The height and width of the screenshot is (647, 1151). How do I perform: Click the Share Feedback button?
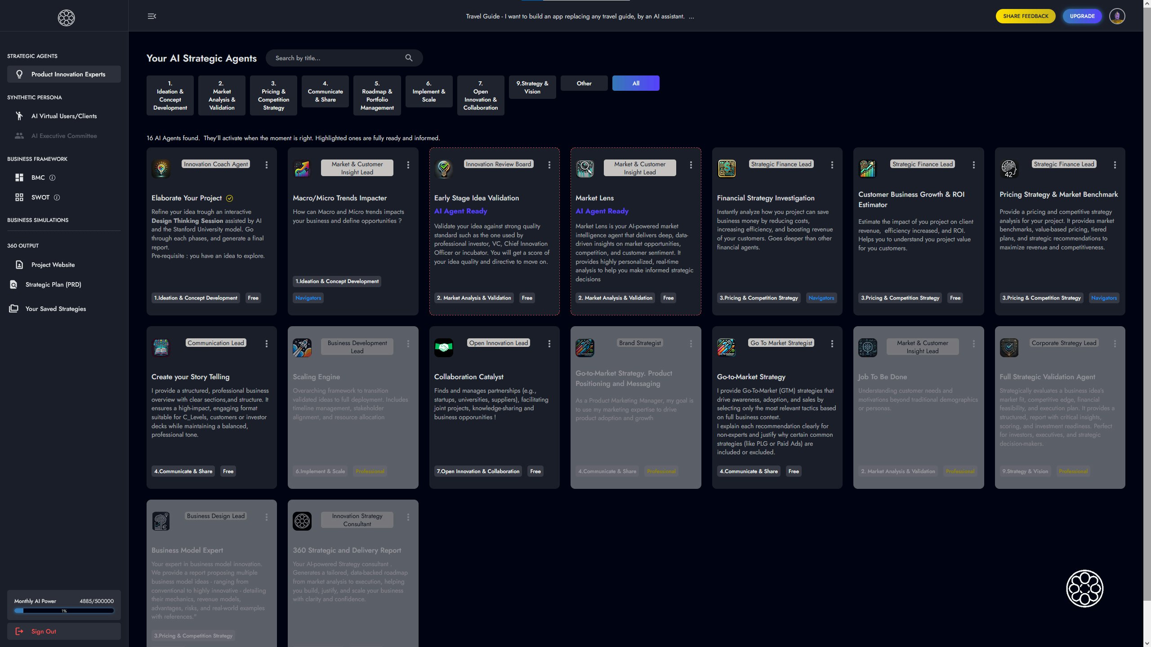click(1025, 16)
